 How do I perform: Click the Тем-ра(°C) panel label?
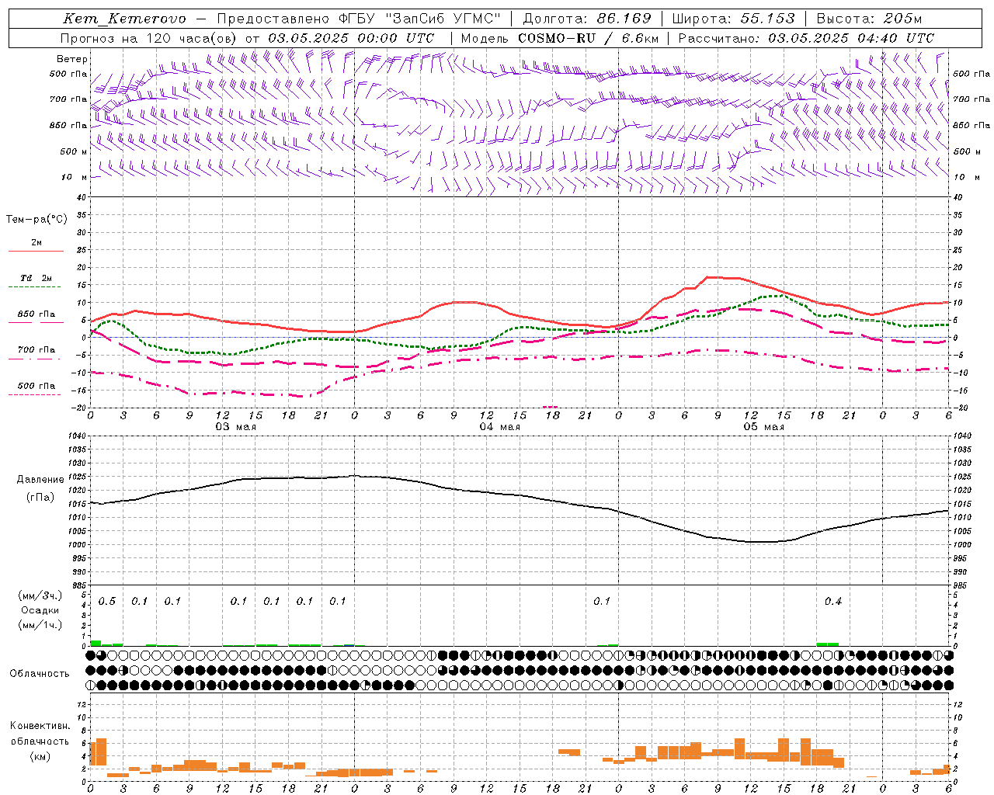point(36,220)
